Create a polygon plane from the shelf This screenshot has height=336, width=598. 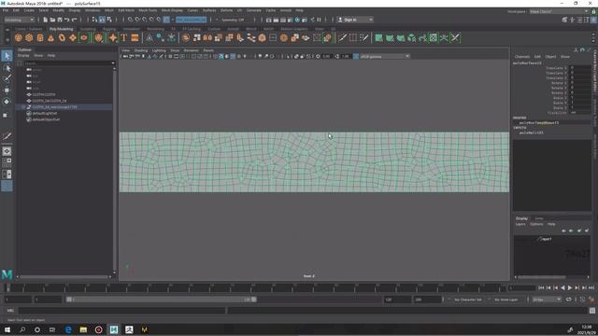pos(73,37)
